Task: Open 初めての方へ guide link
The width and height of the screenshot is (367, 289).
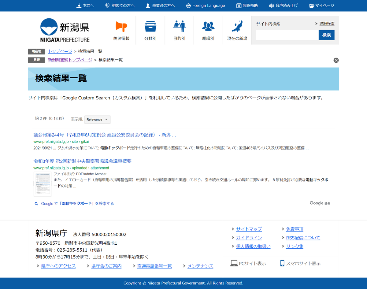Action: 123,6
